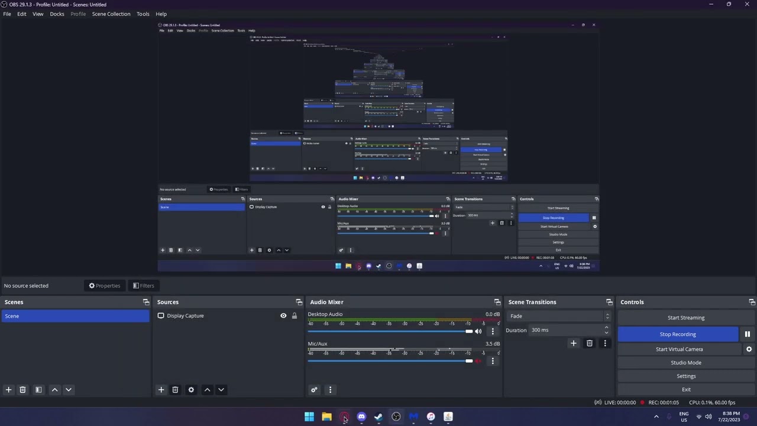The image size is (757, 426).
Task: Open the Scene Collection menu
Action: coord(111,14)
